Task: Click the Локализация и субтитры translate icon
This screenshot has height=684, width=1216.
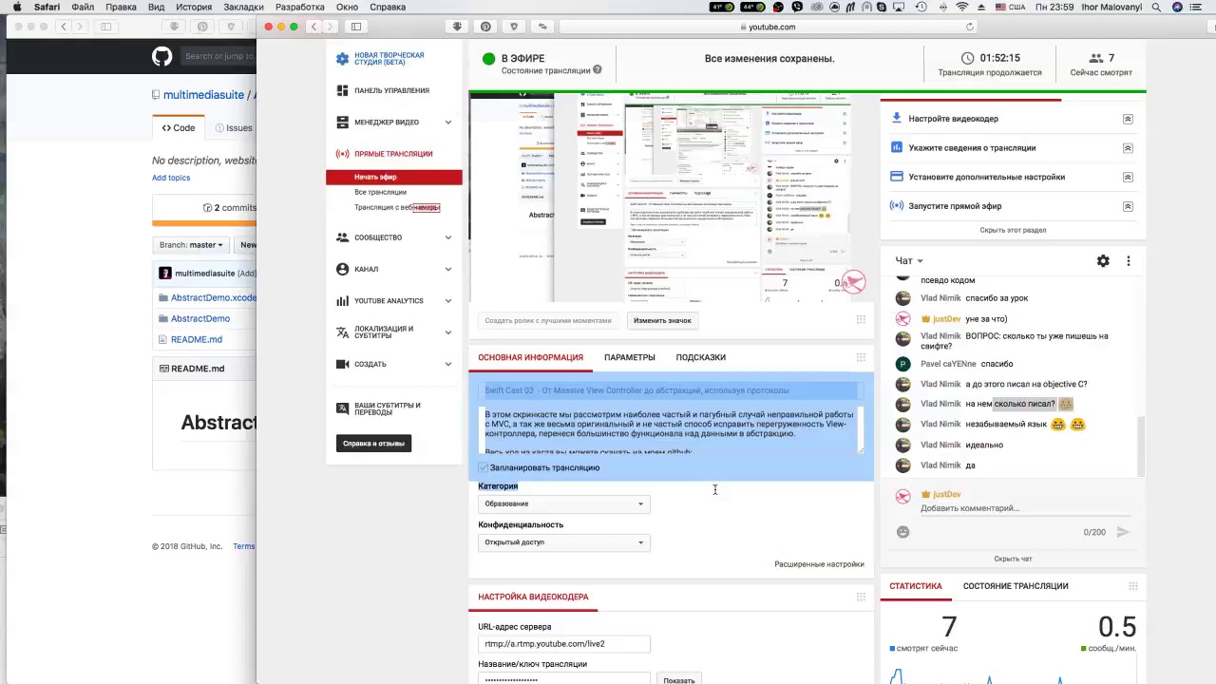Action: 342,332
